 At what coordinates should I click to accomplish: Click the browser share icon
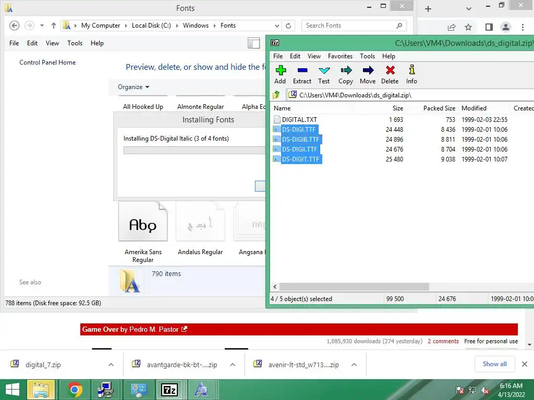[x=452, y=27]
